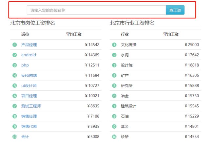
Task: Click rank 2 badge beside android
Action: point(14,55)
